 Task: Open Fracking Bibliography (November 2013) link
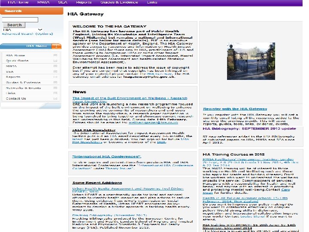coord(109,215)
